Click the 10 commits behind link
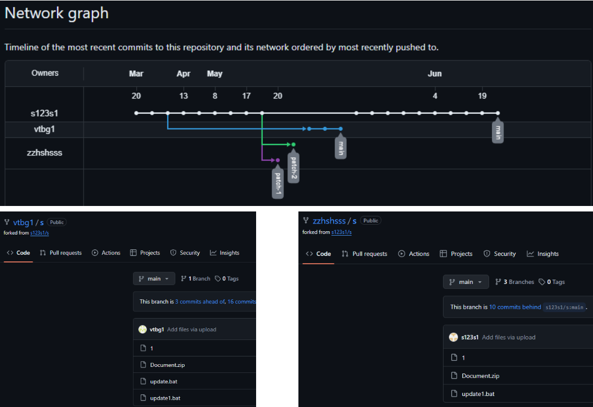This screenshot has width=593, height=407. (515, 307)
